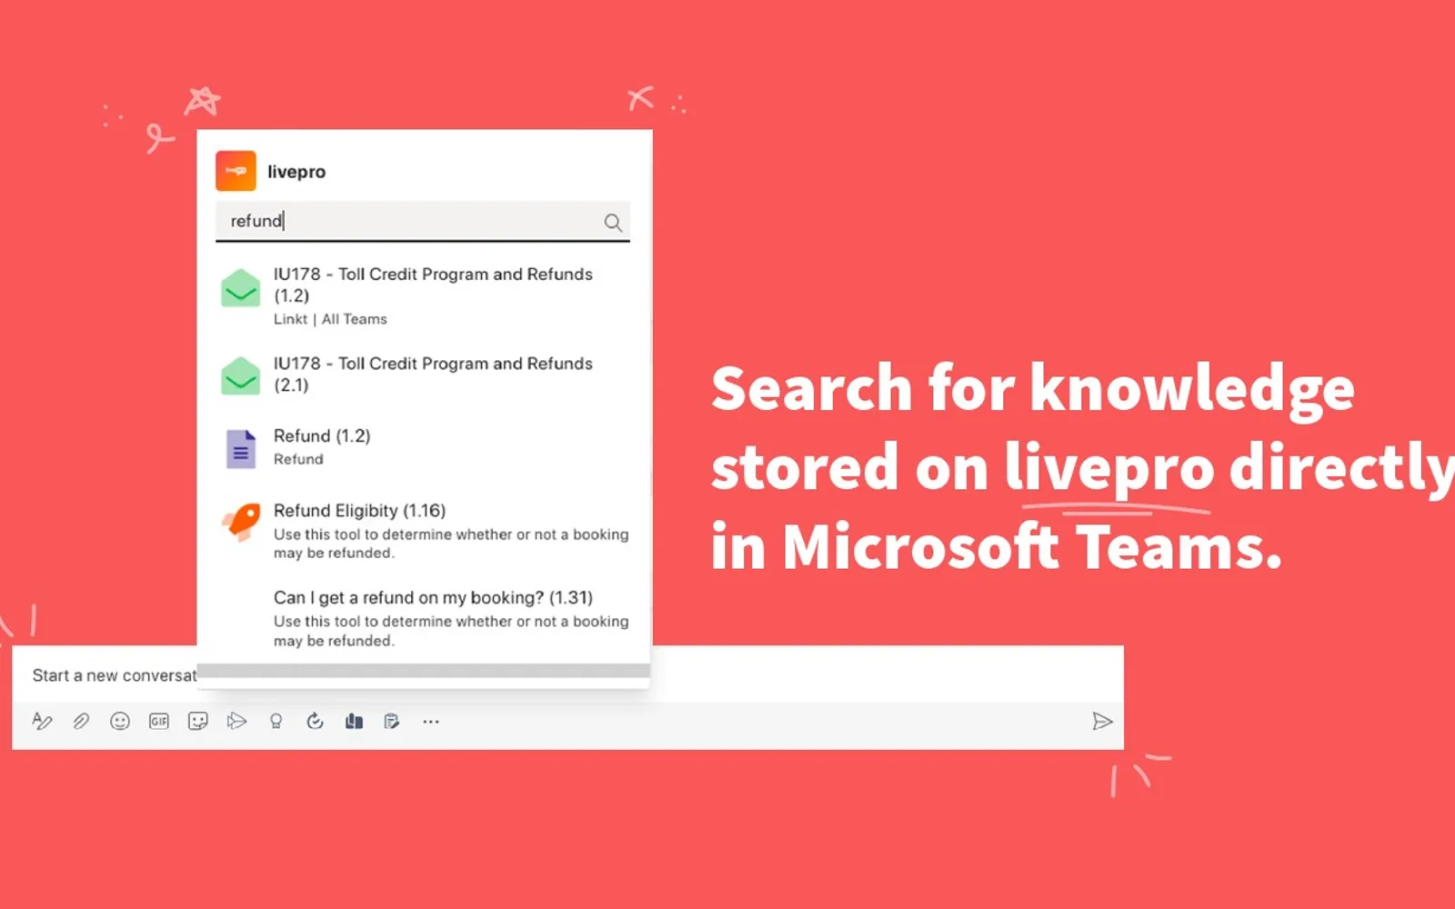
Task: Send the message with arrow icon
Action: click(1102, 721)
